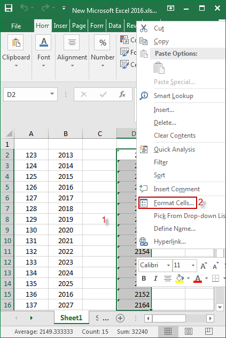The height and width of the screenshot is (338, 226).
Task: Click the Insert Function fx icon
Action: pyautogui.click(x=122, y=94)
